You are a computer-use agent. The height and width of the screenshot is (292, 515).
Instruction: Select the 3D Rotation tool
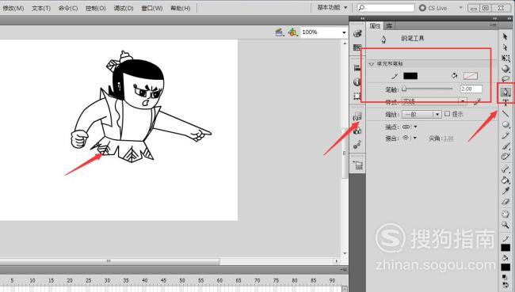(505, 69)
